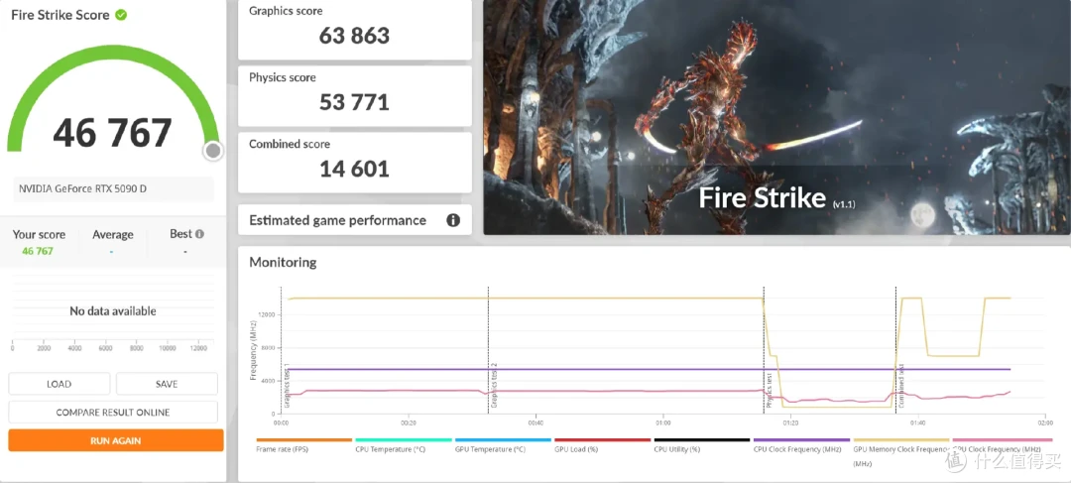Toggle the yellow GPU Memory Clock Frequency legend

coord(900,452)
